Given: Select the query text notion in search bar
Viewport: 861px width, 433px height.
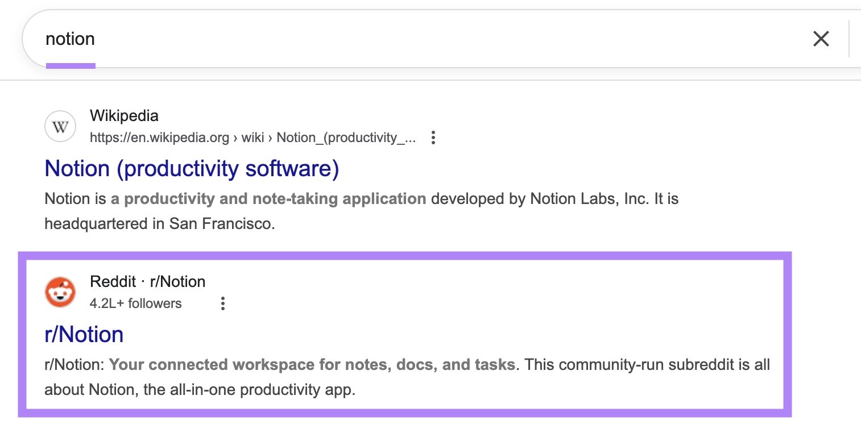Looking at the screenshot, I should click(x=71, y=39).
